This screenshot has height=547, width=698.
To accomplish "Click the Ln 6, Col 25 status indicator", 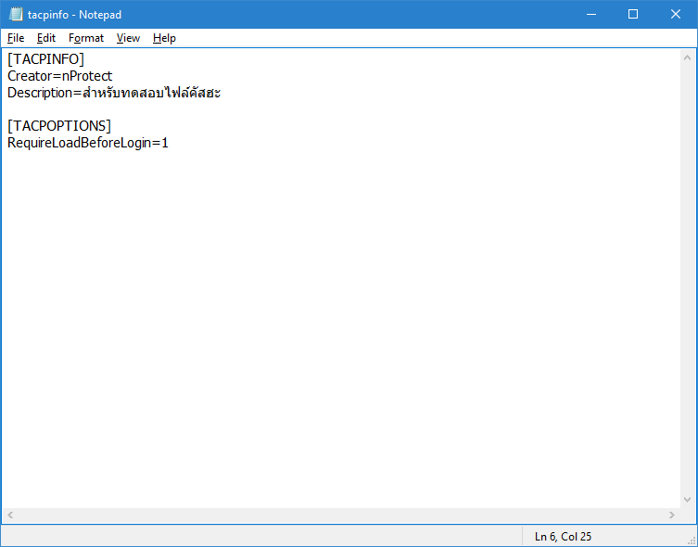I will (563, 536).
